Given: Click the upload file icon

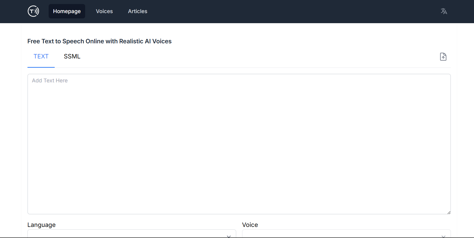Looking at the screenshot, I should [x=443, y=57].
